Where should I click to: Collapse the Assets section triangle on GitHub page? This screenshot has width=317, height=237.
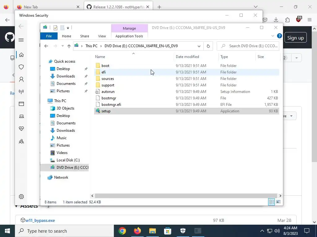[16, 206]
